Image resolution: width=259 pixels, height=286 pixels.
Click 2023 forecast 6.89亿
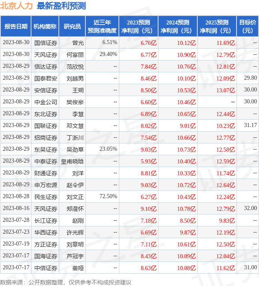point(148,114)
